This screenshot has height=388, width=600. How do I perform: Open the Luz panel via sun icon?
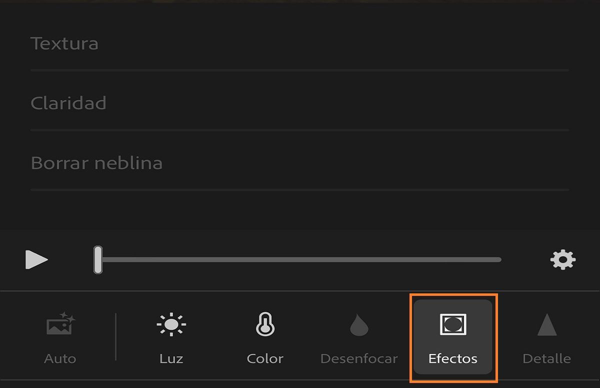point(171,324)
